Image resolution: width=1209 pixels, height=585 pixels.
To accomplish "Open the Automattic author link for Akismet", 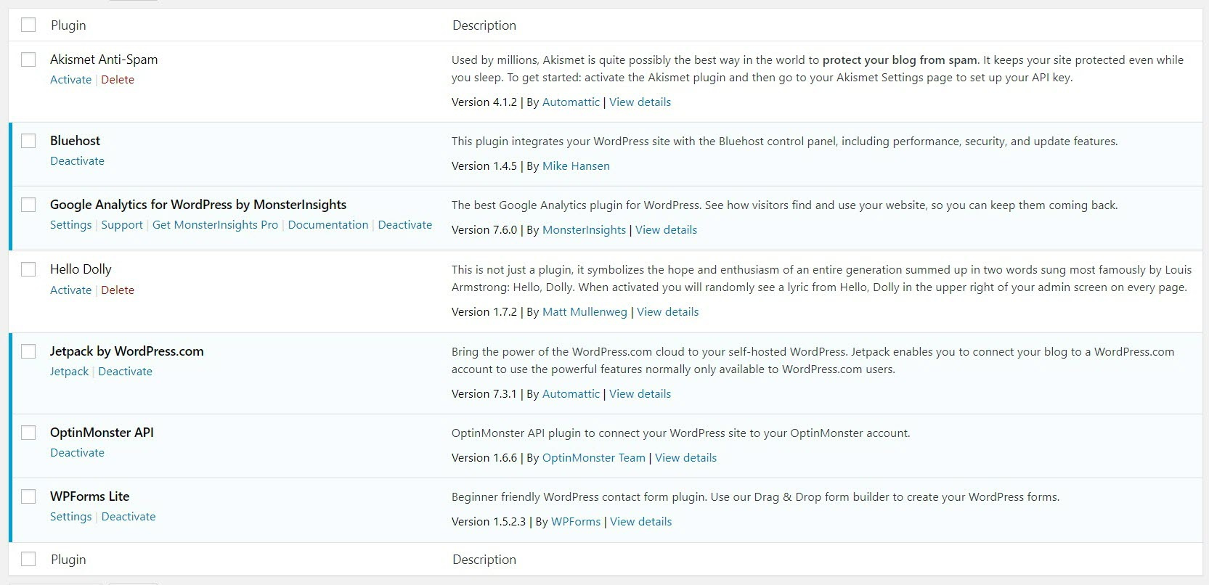I will (571, 102).
